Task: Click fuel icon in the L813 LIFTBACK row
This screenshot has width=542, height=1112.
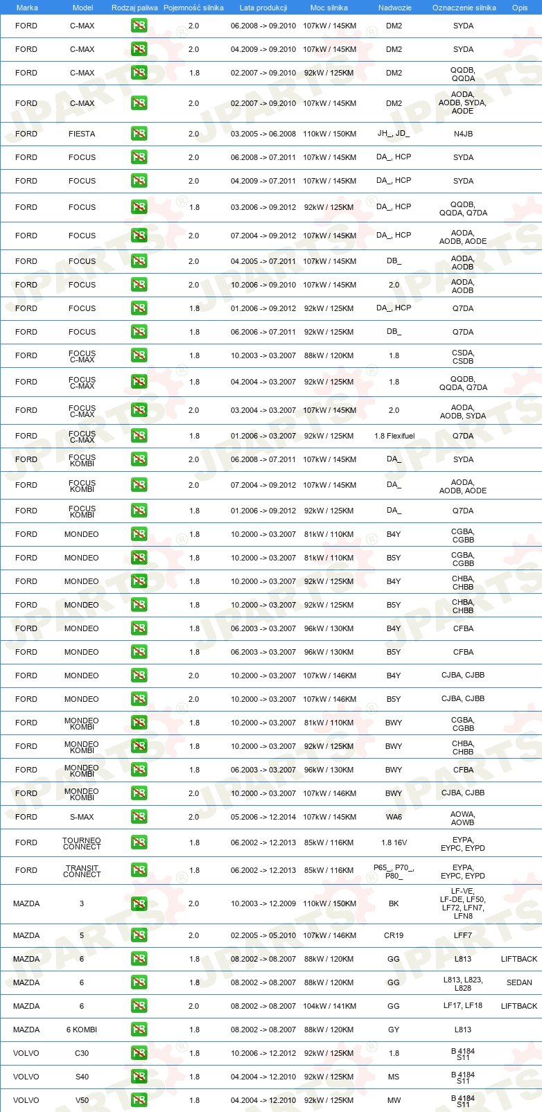Action: point(139,959)
